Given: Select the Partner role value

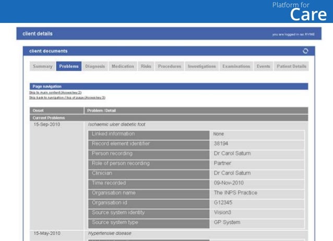Looking at the screenshot, I should (222, 163).
